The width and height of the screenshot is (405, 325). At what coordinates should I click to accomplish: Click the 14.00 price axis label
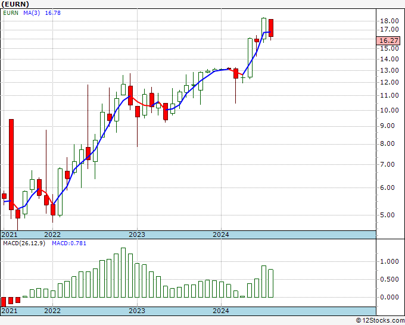point(390,59)
